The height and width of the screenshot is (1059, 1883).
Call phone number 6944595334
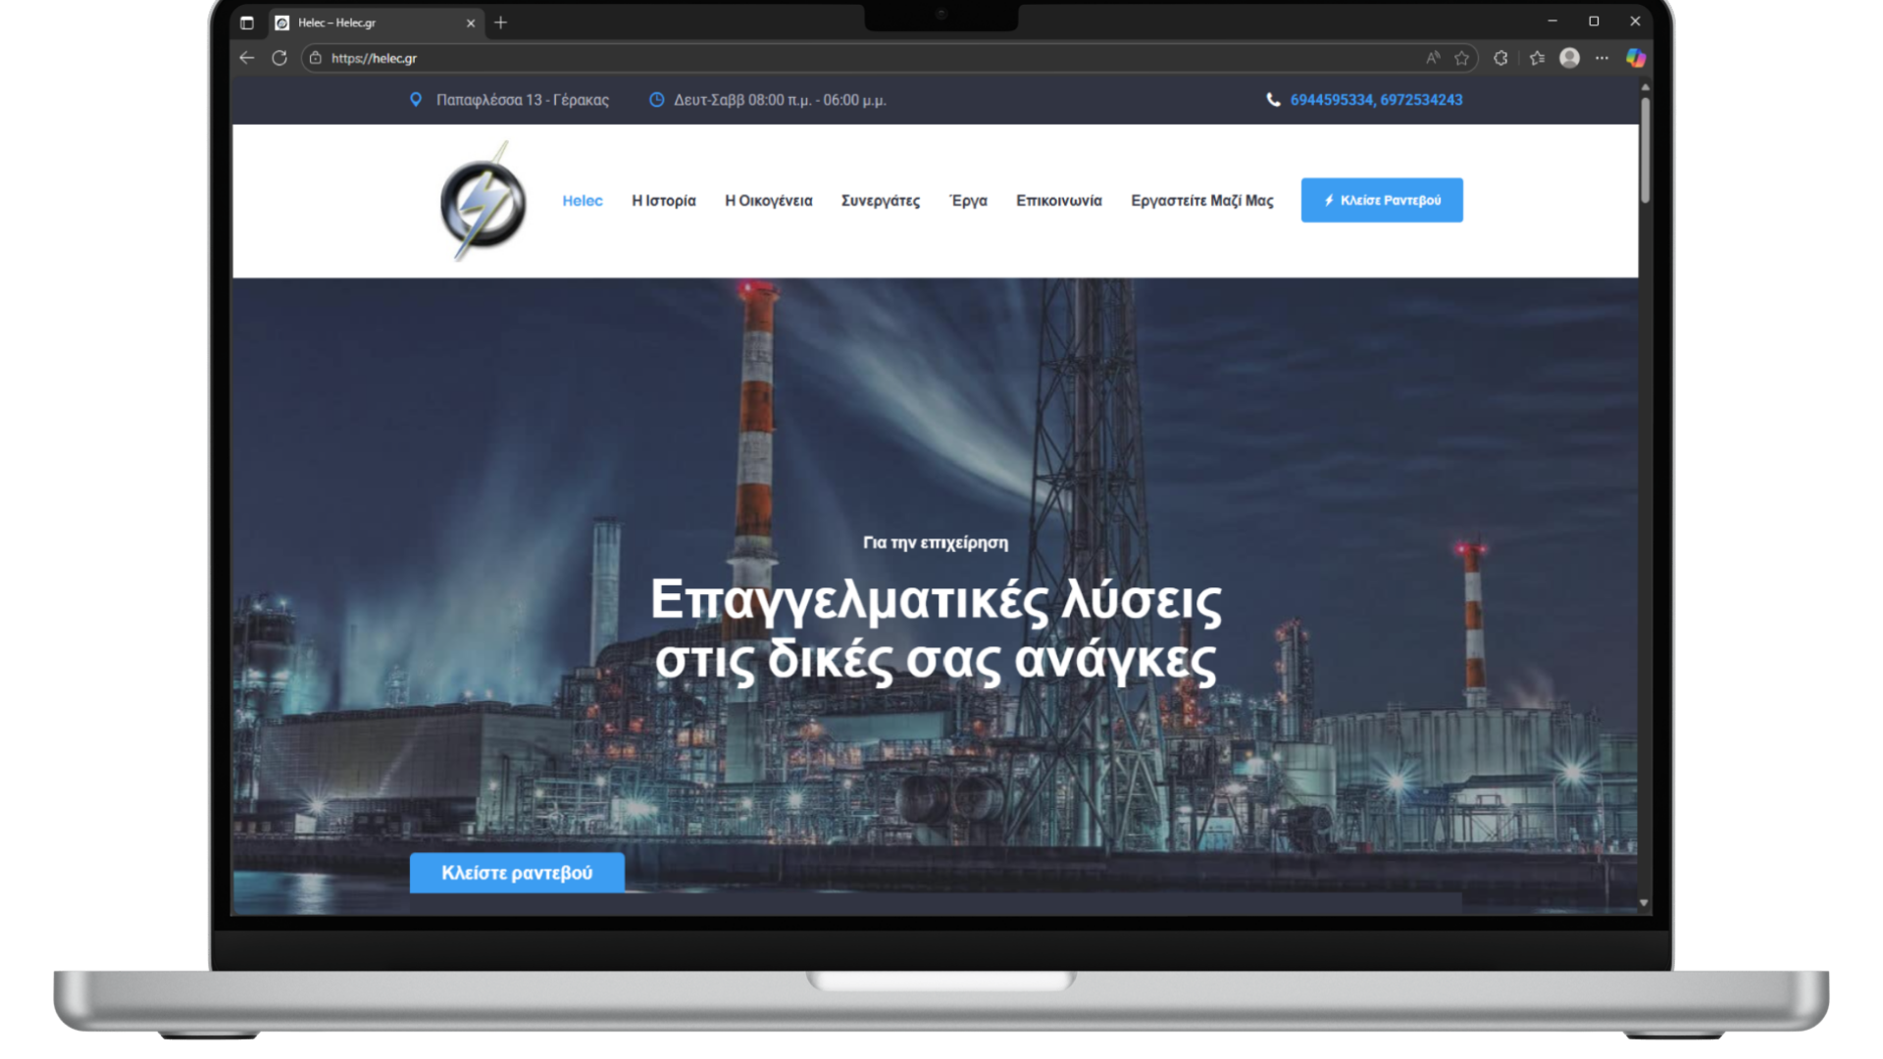tap(1331, 100)
